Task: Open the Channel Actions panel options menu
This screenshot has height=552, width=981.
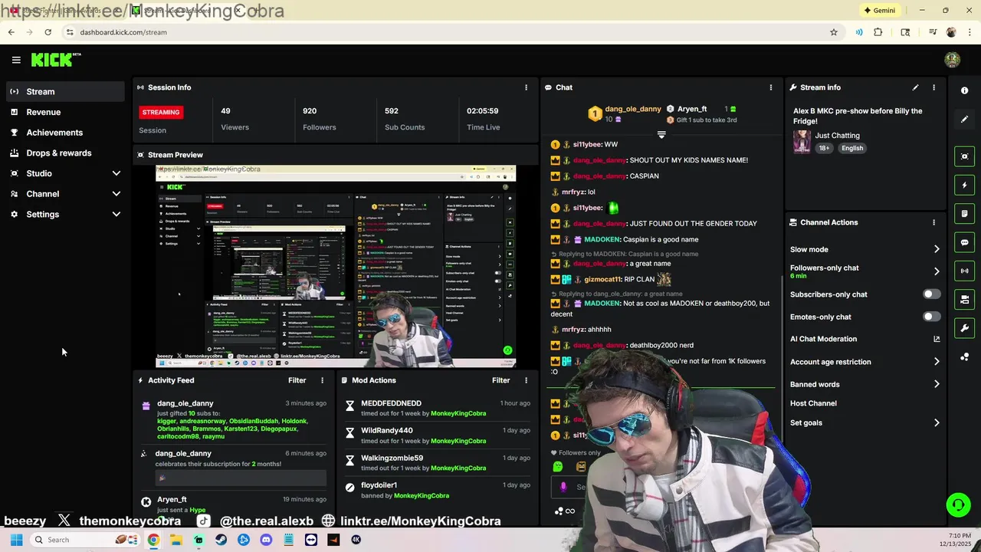Action: 933,222
